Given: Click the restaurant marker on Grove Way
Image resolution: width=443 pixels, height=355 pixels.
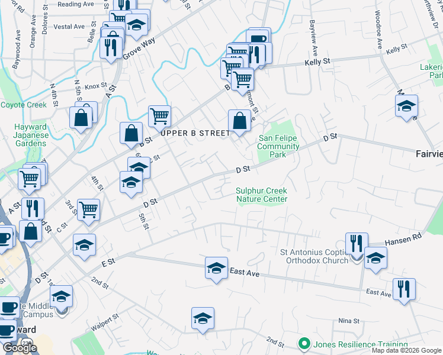Looking at the screenshot, I should 111,49.
